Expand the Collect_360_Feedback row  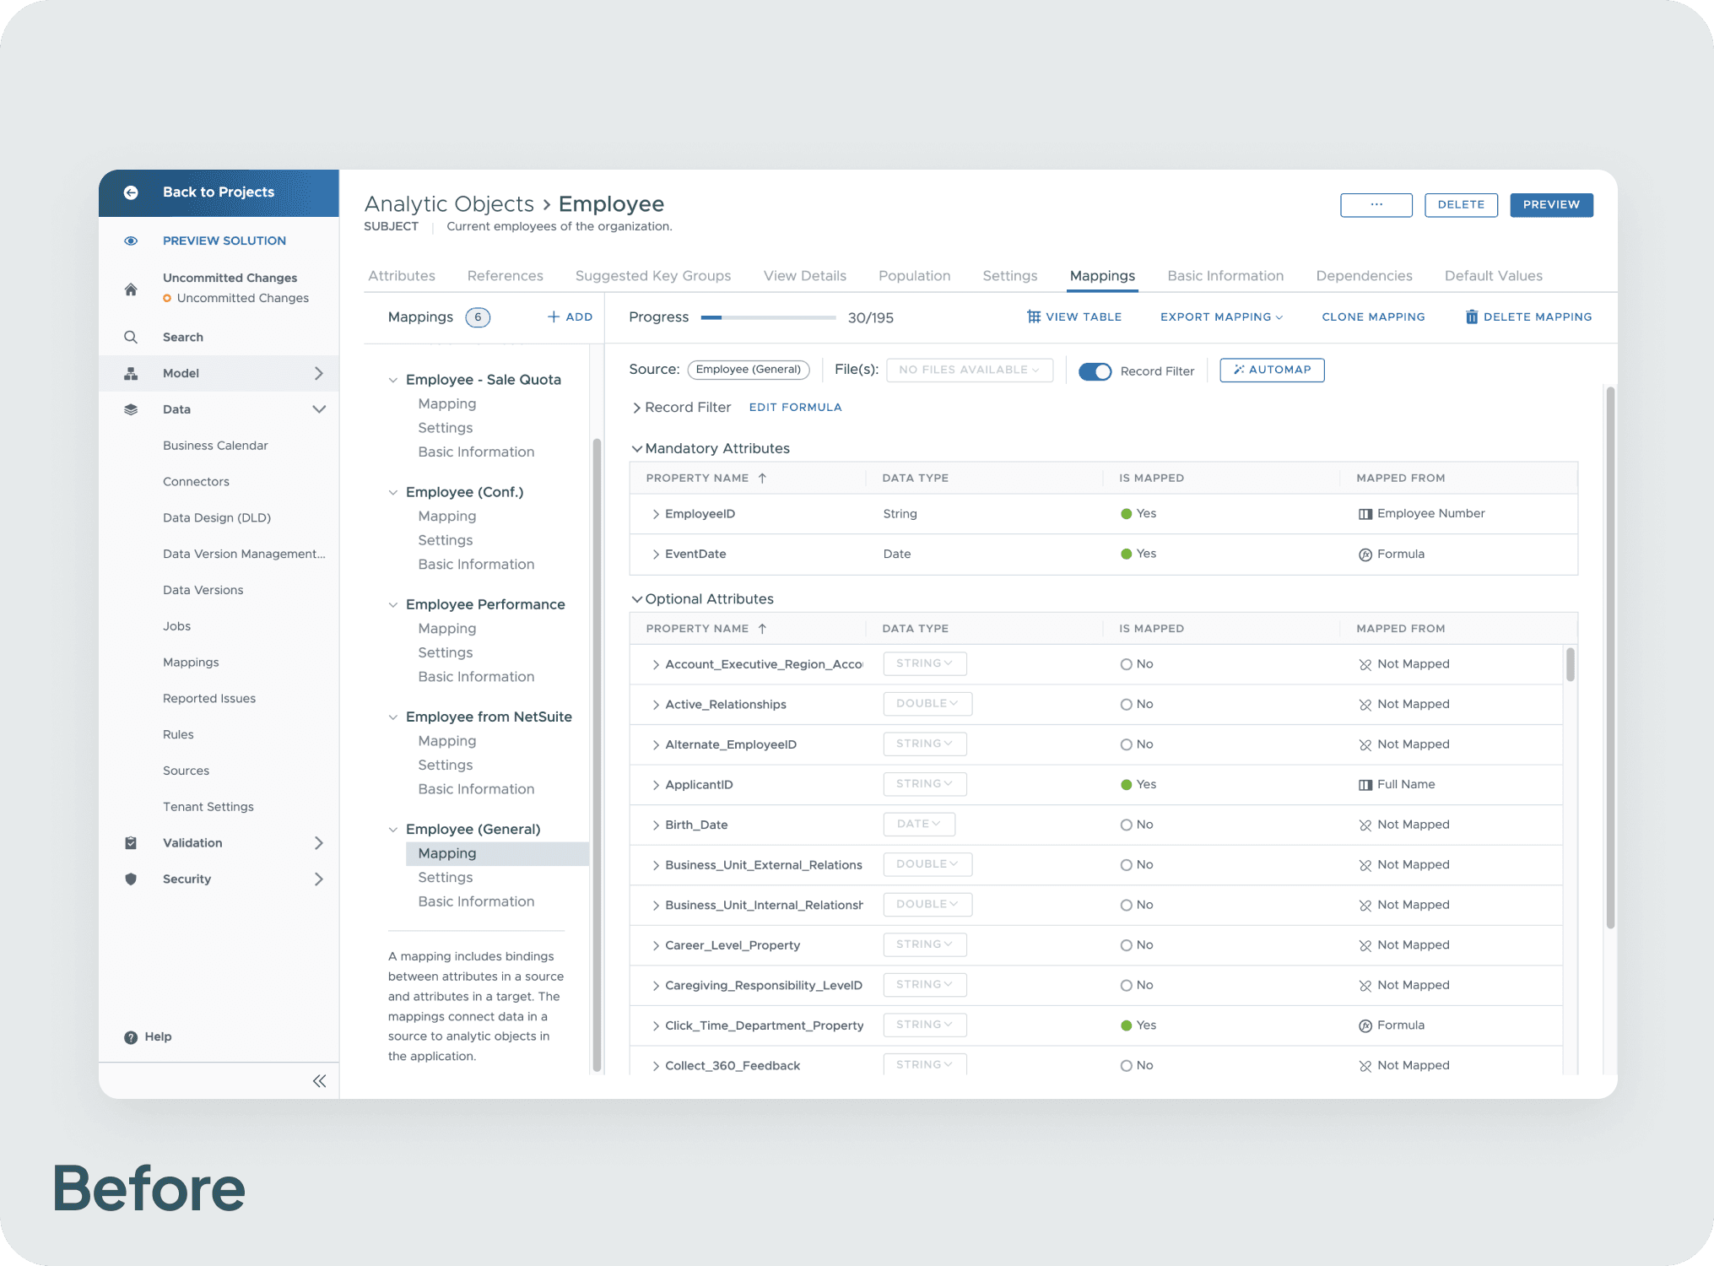tap(656, 1066)
